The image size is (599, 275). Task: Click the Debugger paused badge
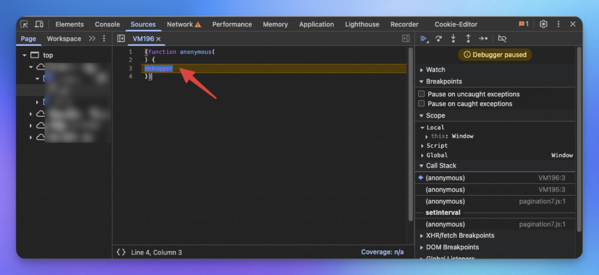pos(495,54)
